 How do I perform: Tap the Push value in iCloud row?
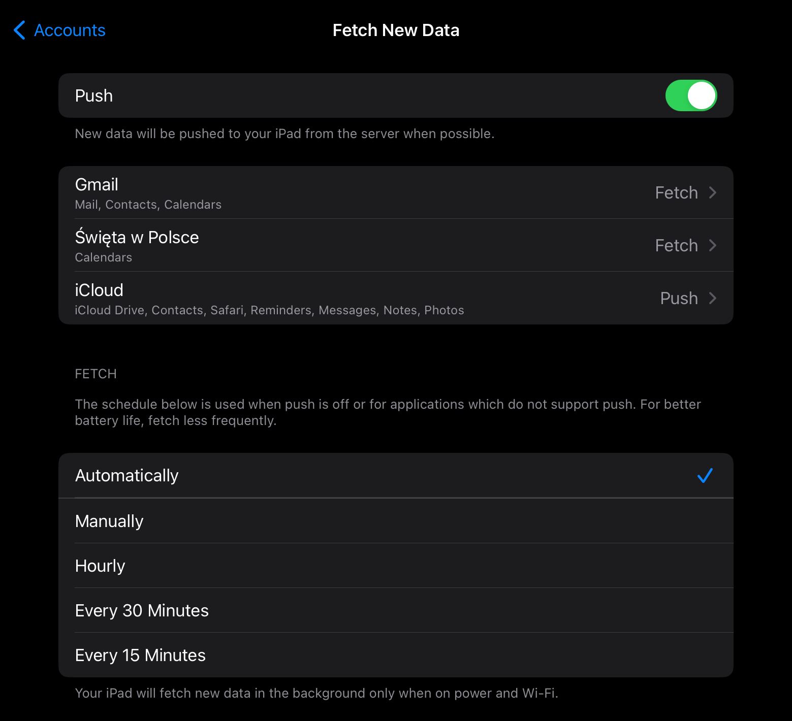point(679,299)
